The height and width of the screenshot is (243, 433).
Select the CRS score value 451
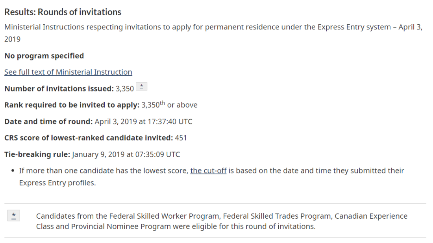click(181, 138)
